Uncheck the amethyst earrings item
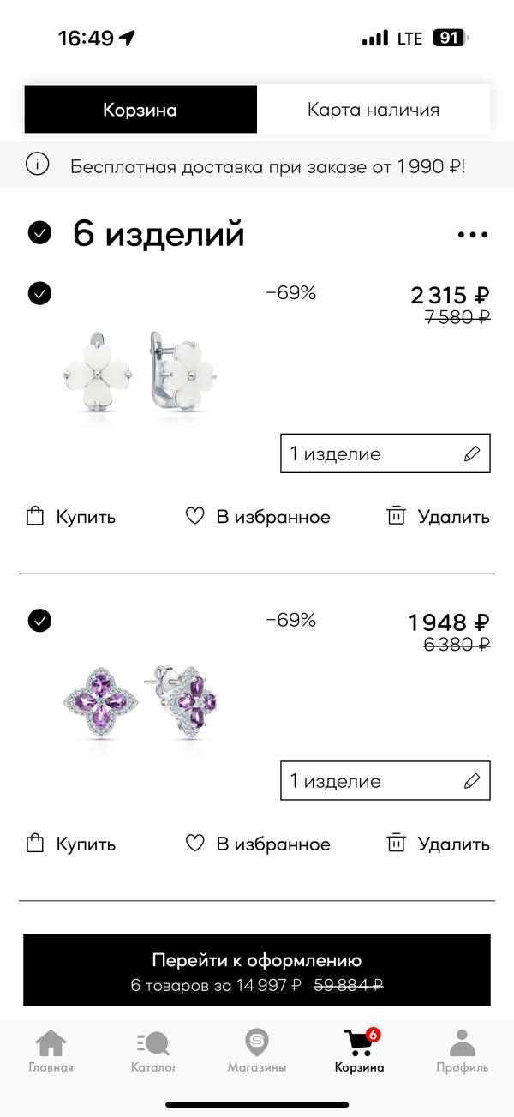Screen dimensions: 514x1117 pos(39,620)
